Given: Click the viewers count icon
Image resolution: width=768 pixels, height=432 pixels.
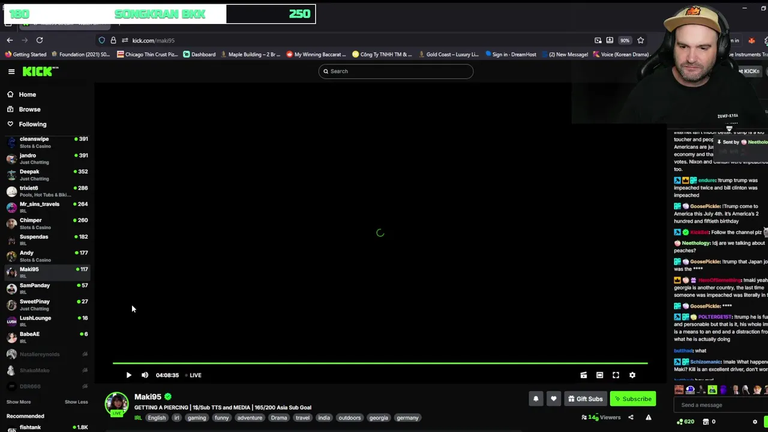Looking at the screenshot, I should [x=584, y=418].
